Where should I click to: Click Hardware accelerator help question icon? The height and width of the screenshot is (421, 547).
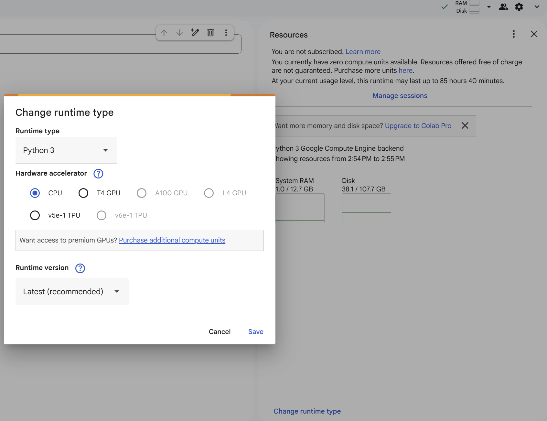pos(98,174)
